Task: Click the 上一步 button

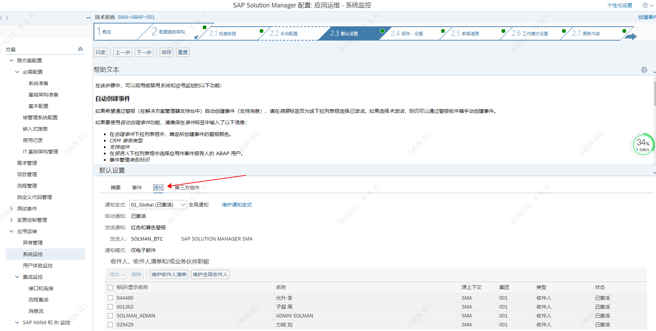Action: (123, 52)
